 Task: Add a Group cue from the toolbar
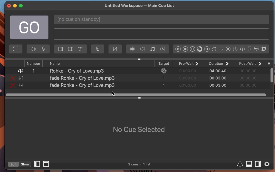click(x=16, y=49)
